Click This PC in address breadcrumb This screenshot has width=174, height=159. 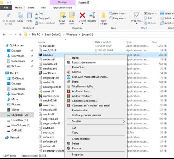tap(36, 35)
